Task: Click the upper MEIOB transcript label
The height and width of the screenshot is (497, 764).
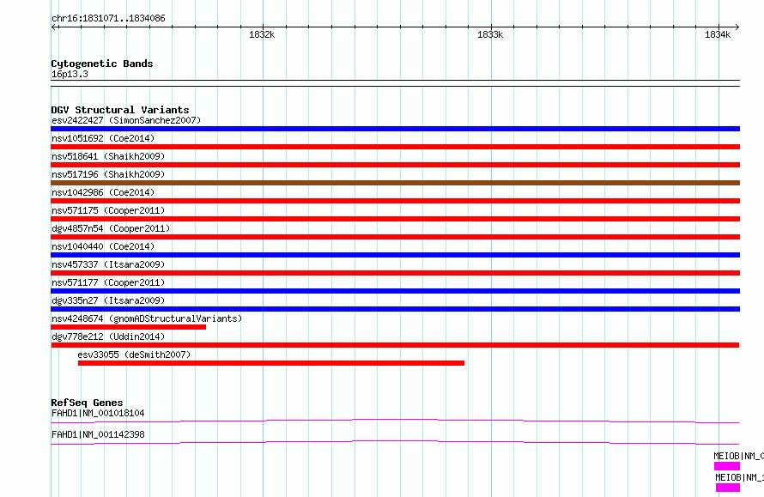Action: click(738, 456)
